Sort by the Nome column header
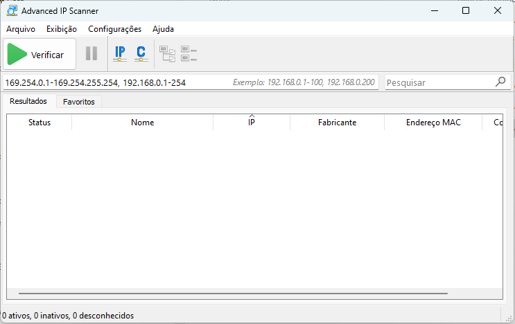Viewport: 515px width, 324px height. 142,123
